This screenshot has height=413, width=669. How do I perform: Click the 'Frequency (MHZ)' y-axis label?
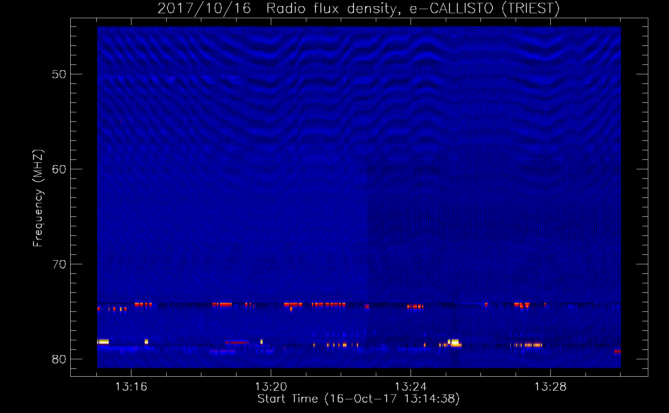(38, 198)
